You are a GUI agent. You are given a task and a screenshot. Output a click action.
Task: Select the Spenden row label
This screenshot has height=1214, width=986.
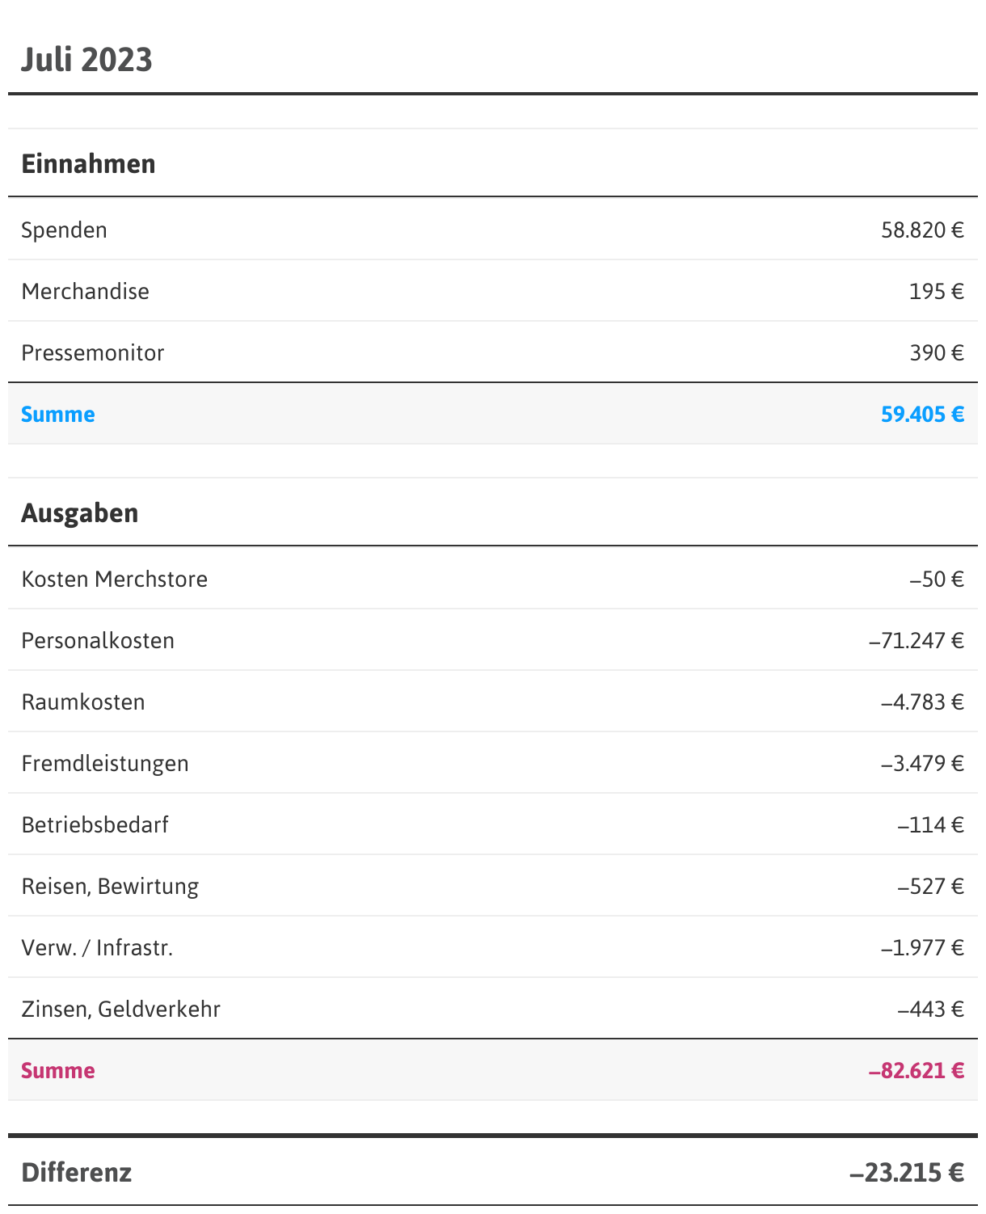tap(64, 230)
